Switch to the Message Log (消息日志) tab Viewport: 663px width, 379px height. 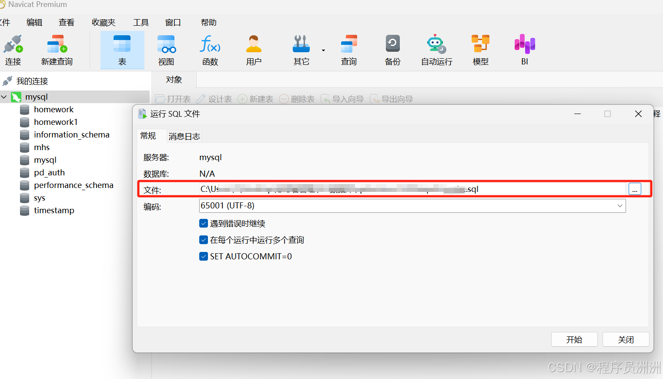tap(184, 137)
